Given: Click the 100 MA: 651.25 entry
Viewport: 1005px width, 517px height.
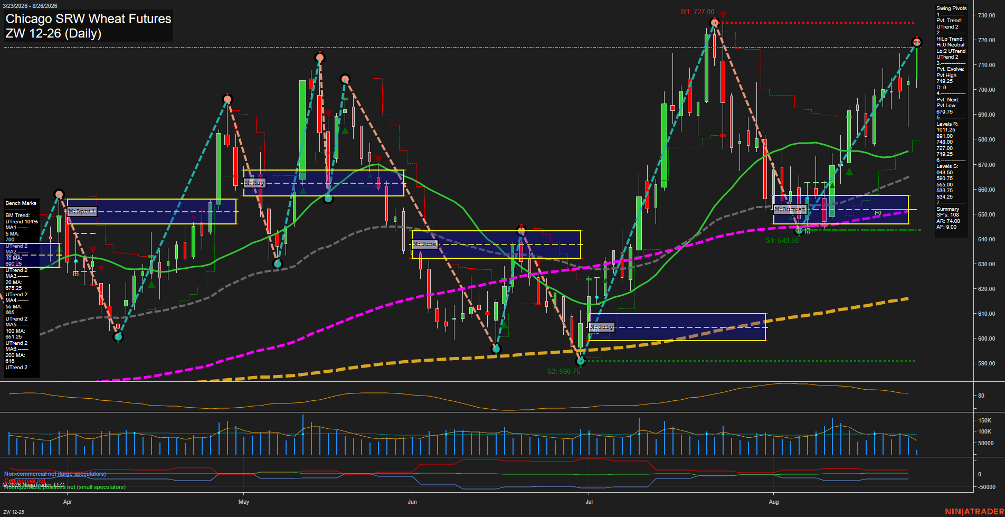Looking at the screenshot, I should pyautogui.click(x=14, y=334).
